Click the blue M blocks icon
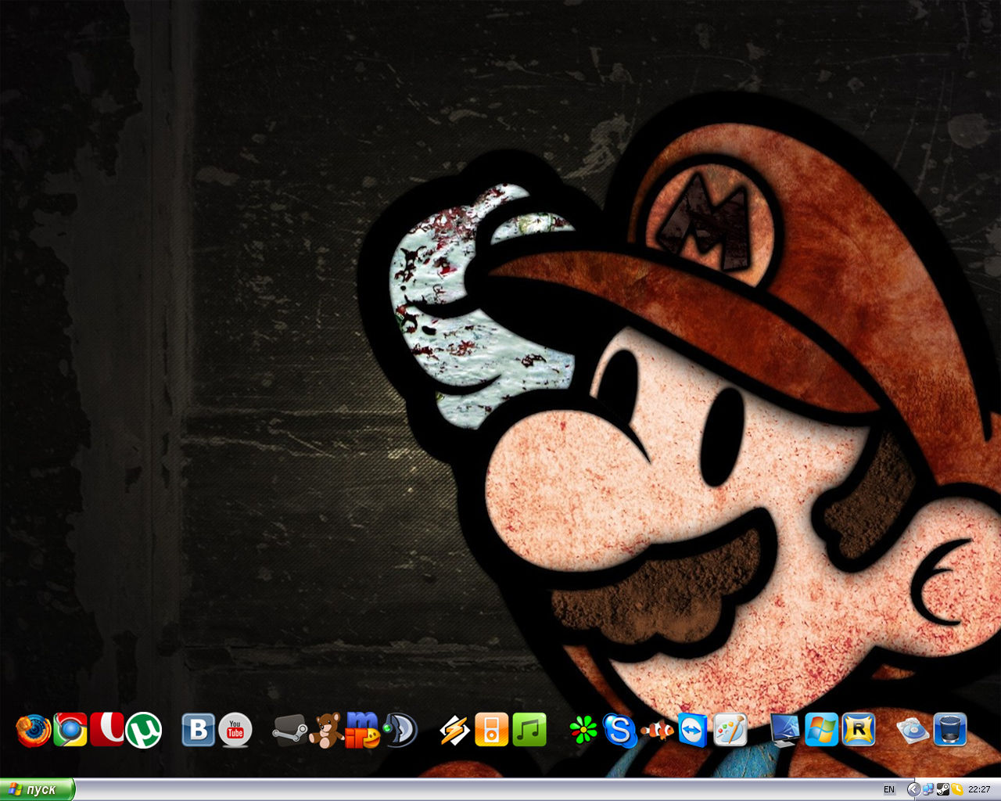 tap(363, 731)
